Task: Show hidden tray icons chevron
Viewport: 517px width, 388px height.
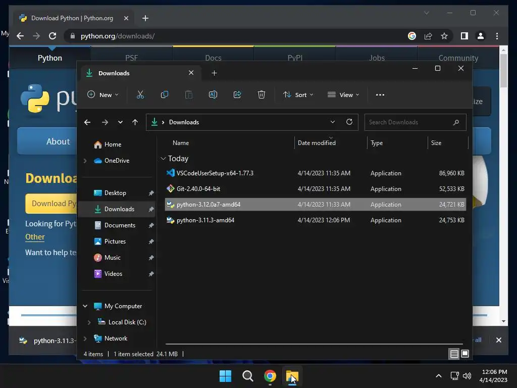Action: [x=439, y=376]
